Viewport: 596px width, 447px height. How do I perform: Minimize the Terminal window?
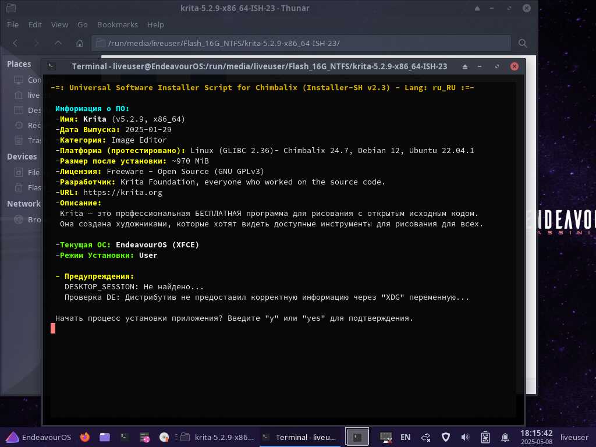pyautogui.click(x=480, y=66)
